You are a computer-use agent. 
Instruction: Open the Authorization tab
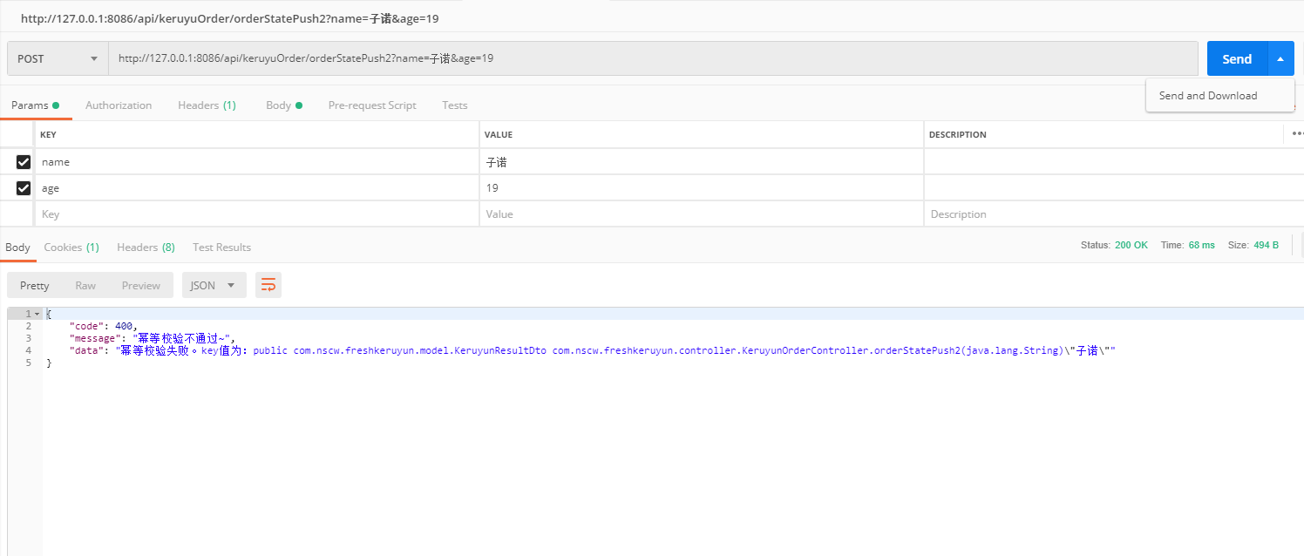[x=119, y=105]
